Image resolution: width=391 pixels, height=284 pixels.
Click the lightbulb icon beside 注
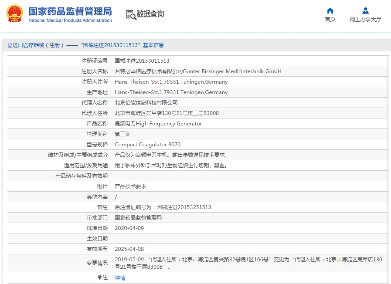pyautogui.click(x=99, y=277)
